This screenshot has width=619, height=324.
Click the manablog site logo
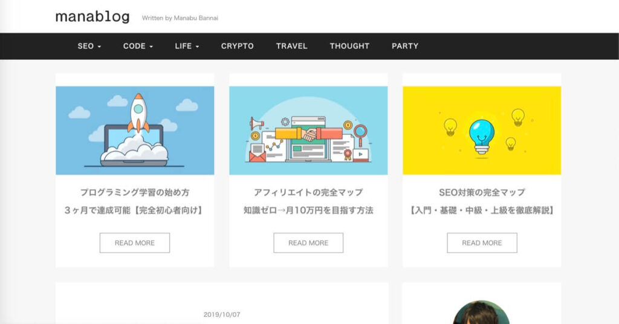click(x=92, y=17)
